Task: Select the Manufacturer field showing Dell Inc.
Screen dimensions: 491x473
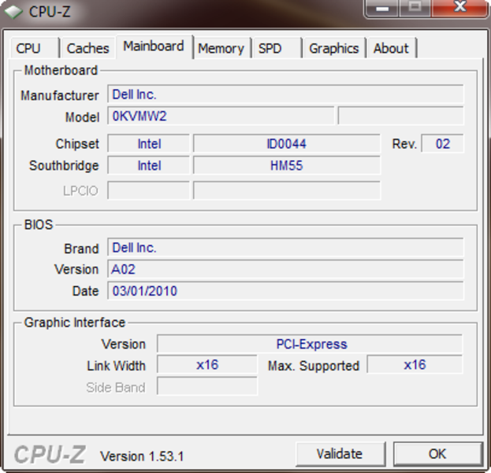Action: 285,94
